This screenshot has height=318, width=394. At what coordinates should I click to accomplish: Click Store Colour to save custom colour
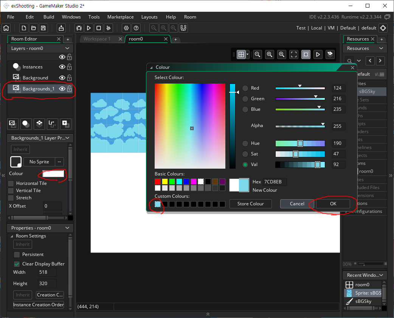[250, 204]
